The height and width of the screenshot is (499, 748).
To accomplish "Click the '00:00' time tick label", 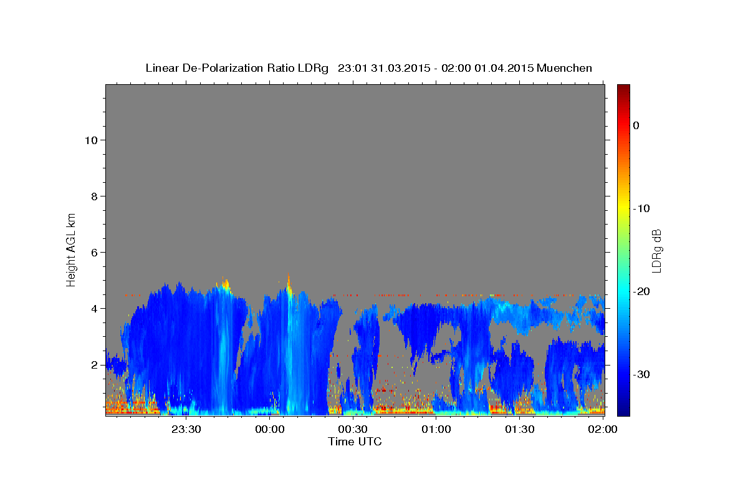I will [x=270, y=429].
